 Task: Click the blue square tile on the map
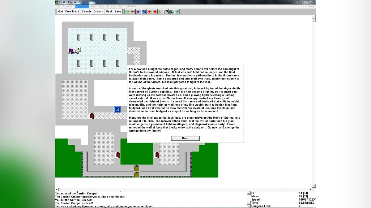click(x=117, y=109)
